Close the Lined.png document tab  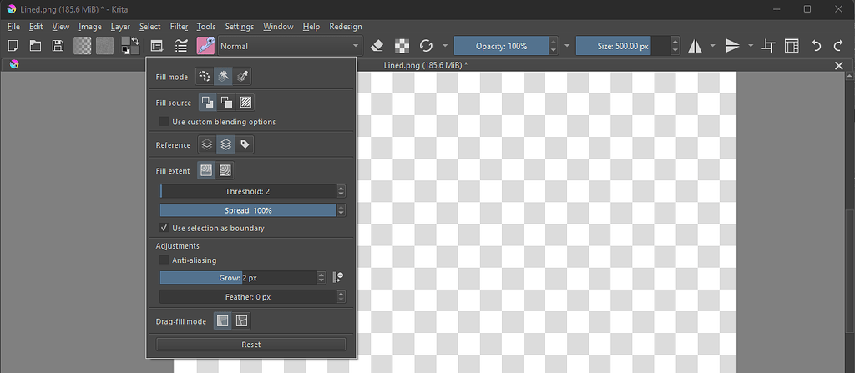pos(839,65)
